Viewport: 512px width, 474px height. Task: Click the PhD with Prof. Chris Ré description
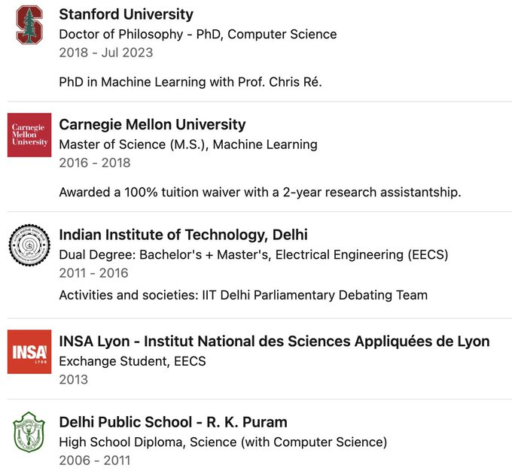point(190,82)
